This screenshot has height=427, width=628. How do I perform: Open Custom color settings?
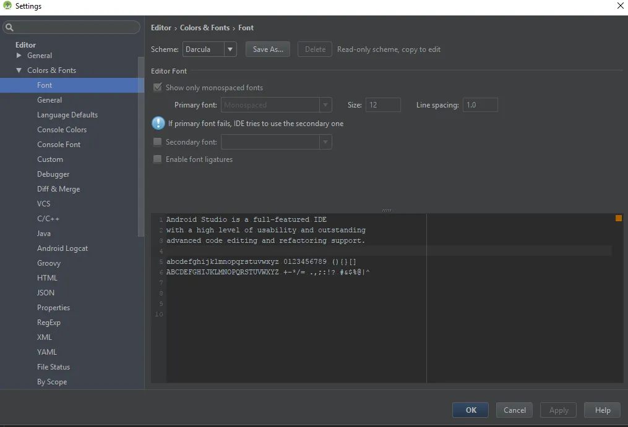click(50, 159)
